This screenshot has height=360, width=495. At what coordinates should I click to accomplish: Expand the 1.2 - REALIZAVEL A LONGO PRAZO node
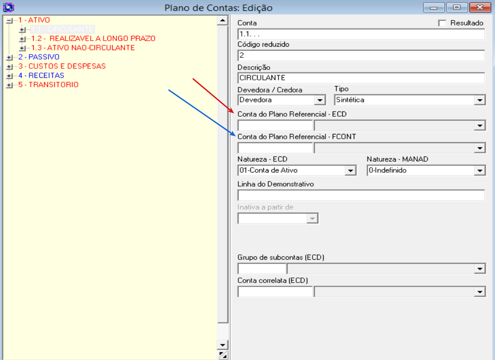[x=22, y=39]
